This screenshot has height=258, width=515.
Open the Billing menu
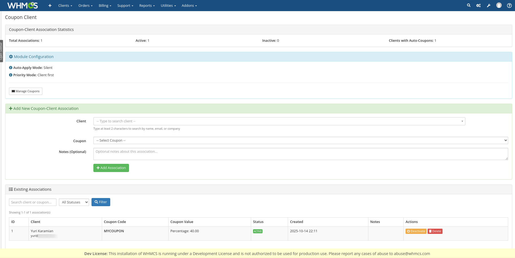point(105,5)
